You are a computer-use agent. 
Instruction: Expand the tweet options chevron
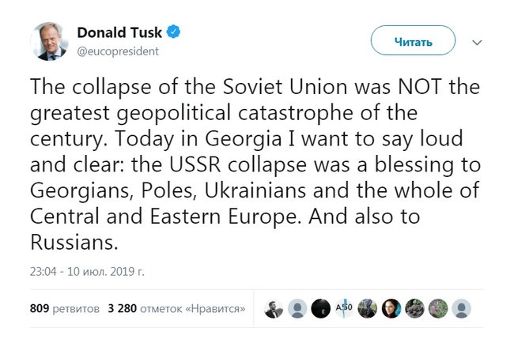coord(476,40)
